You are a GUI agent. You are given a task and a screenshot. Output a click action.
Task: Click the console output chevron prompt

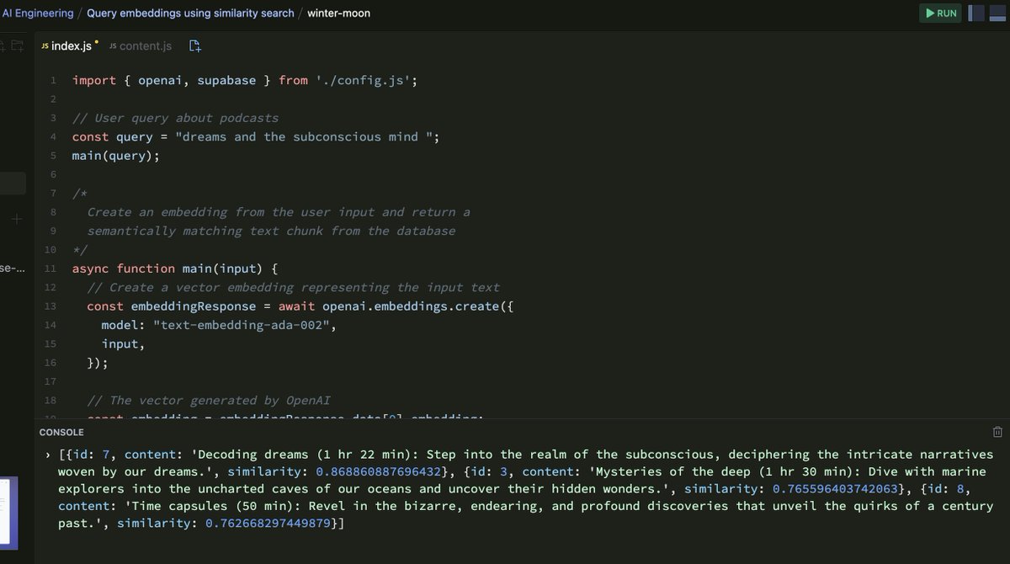(48, 455)
